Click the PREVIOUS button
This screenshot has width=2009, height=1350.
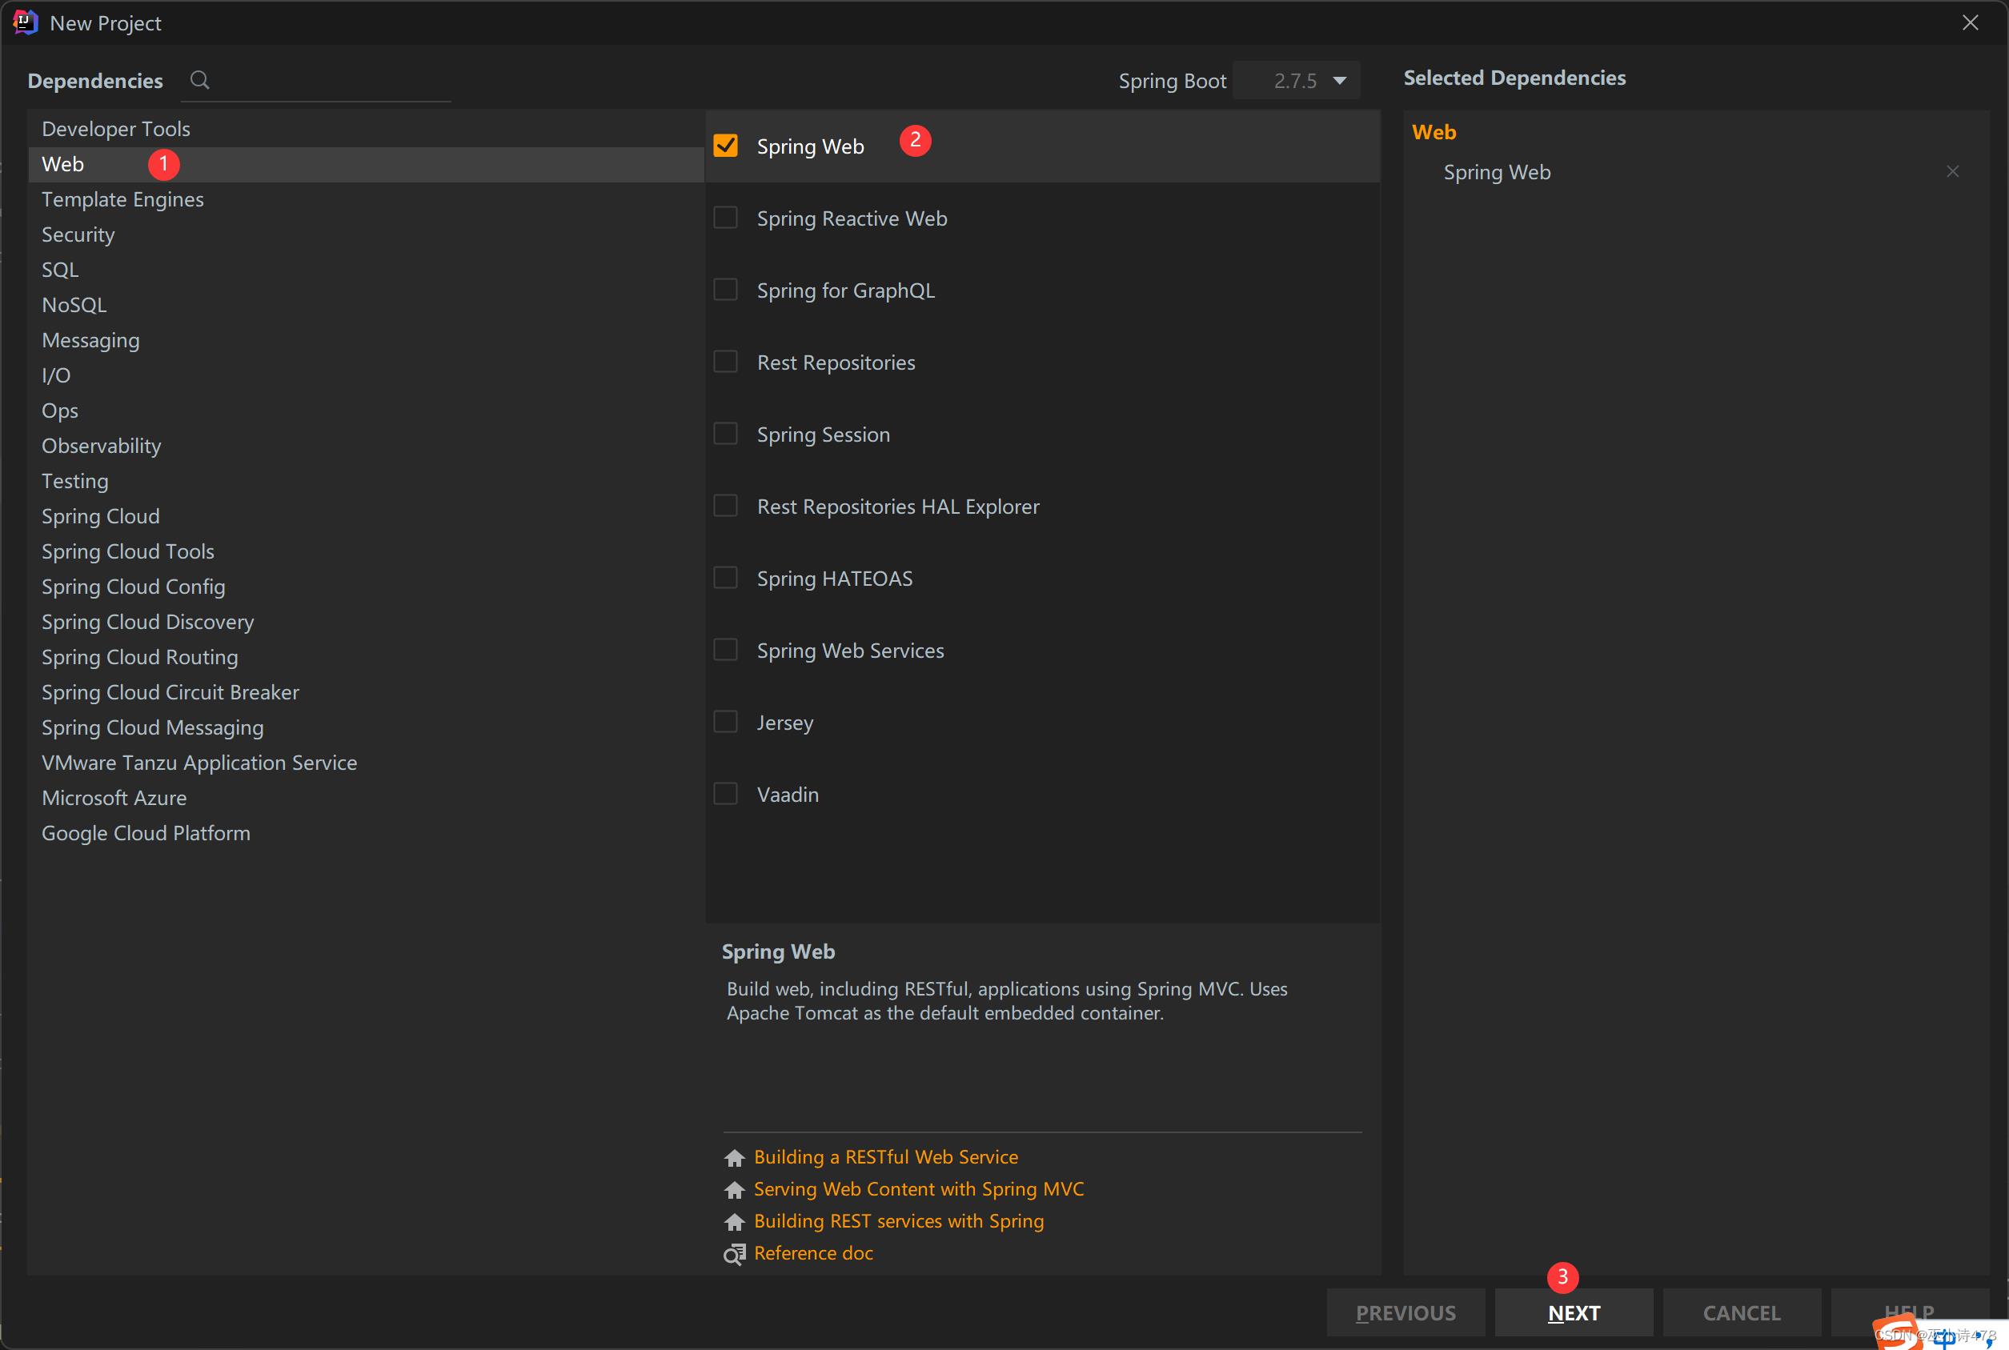click(x=1405, y=1313)
